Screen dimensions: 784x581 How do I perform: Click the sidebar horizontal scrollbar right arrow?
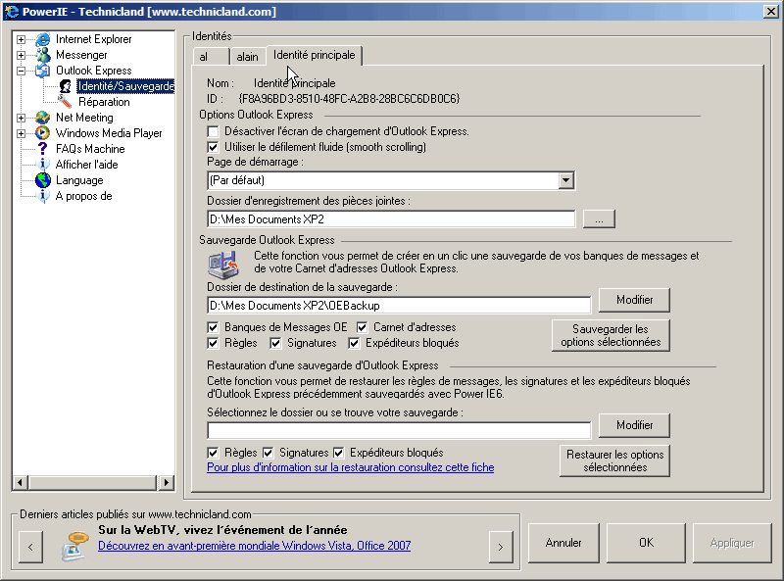167,483
